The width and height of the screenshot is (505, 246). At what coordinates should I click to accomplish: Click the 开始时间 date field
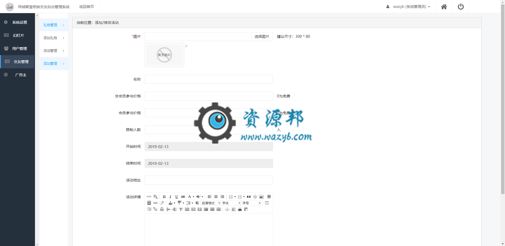[x=209, y=146]
